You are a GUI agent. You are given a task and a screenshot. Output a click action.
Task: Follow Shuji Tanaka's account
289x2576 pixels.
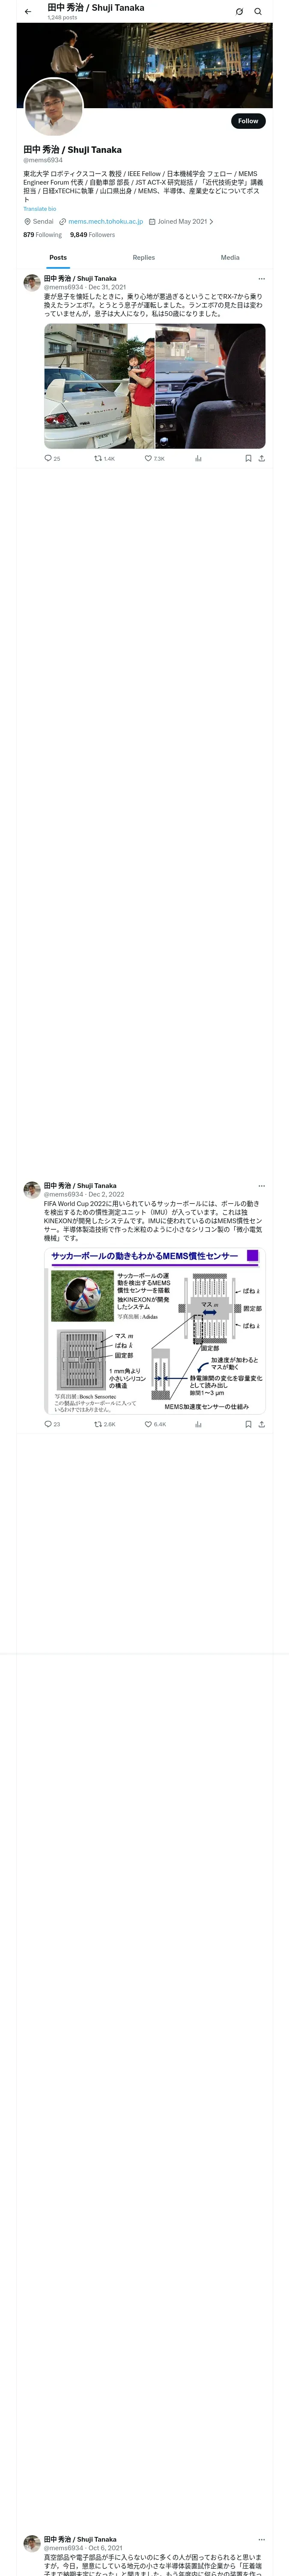[x=248, y=121]
